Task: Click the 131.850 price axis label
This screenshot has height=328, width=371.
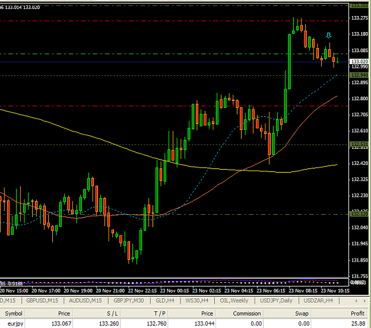Action: [360, 260]
